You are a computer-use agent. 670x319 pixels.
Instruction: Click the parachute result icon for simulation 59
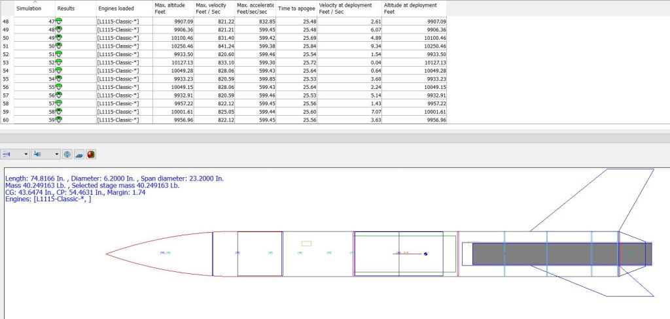[x=59, y=120]
